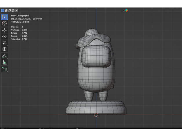Switch to the Rotate tool

pos(4,37)
